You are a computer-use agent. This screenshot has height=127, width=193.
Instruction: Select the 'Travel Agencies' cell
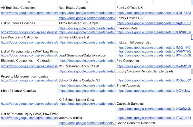[153, 85]
